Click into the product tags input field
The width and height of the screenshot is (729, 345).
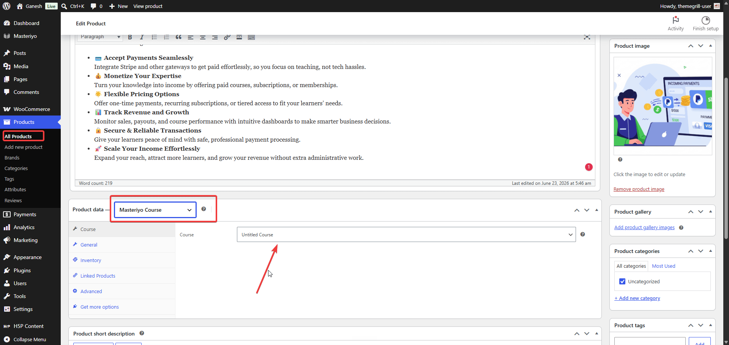(x=650, y=341)
